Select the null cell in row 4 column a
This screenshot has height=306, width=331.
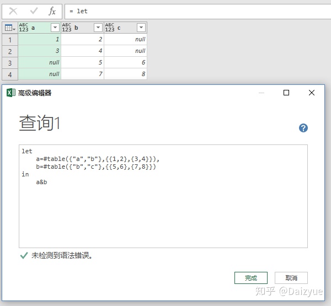[x=40, y=74]
